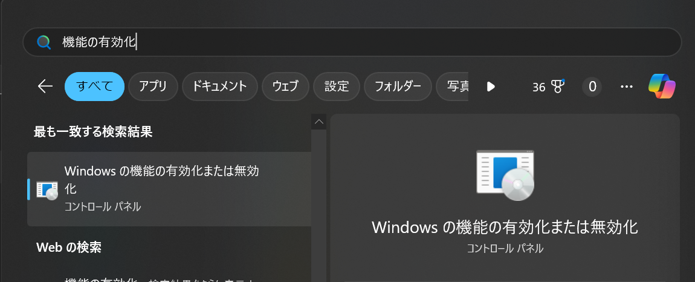Image resolution: width=695 pixels, height=282 pixels.
Task: Click コントロール パネル label in the result row
Action: coord(103,206)
